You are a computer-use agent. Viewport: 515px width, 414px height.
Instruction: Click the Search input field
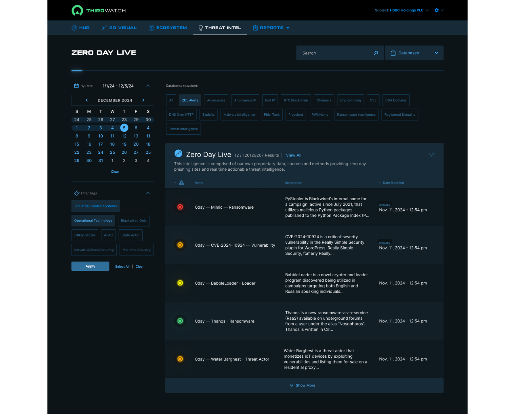pos(340,53)
